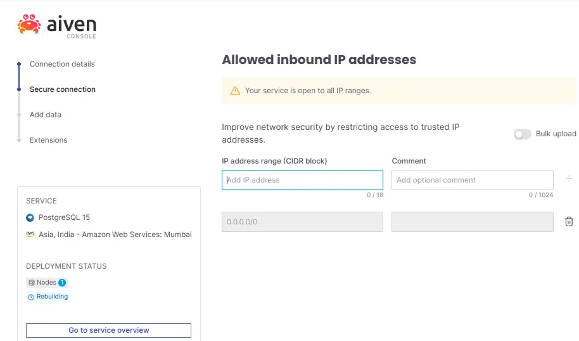Go to Connection details step
579x341 pixels.
tap(62, 64)
